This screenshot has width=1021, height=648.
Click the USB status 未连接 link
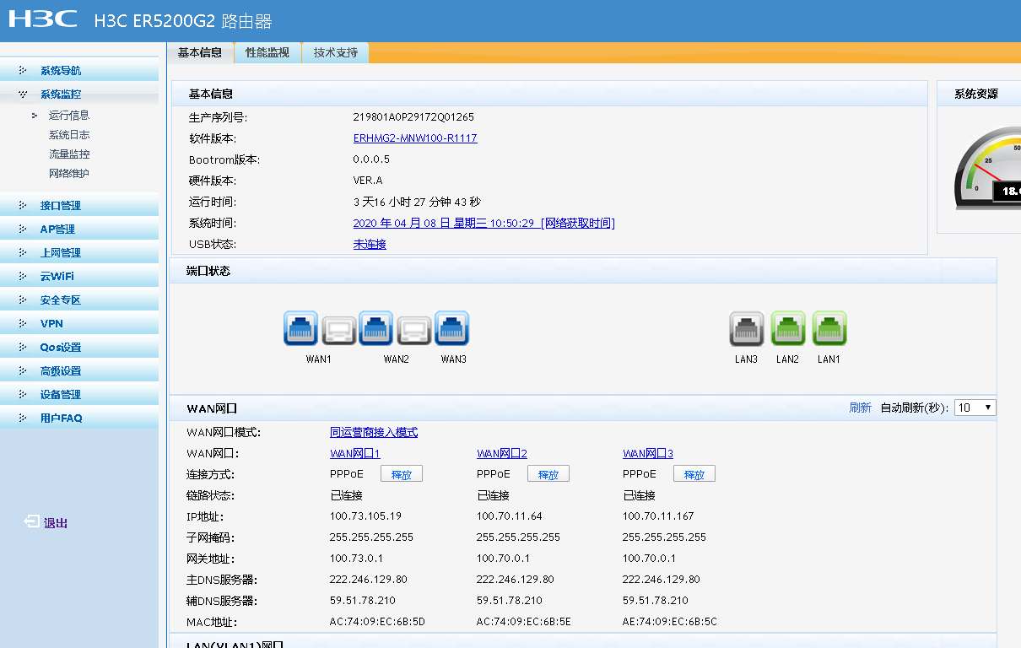[x=370, y=244]
